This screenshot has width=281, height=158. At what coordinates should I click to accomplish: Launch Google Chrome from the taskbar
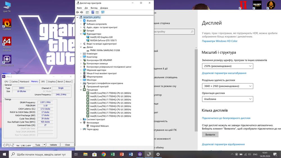[x=104, y=154]
